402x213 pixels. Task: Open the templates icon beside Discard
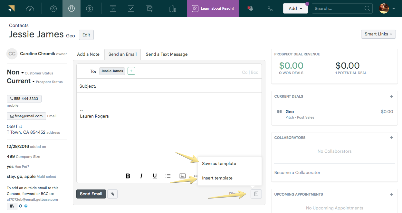[x=256, y=194]
